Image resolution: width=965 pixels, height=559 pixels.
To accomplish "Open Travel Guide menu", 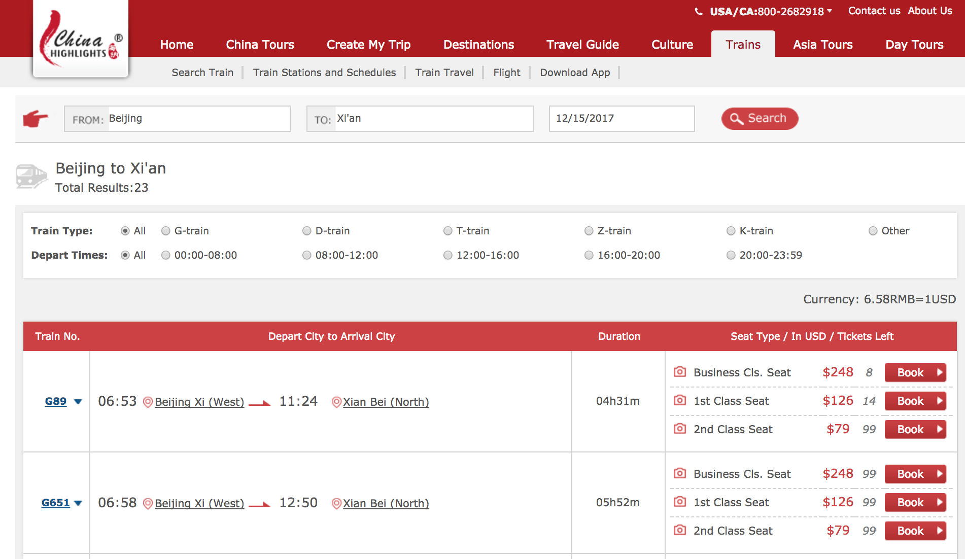I will 582,45.
